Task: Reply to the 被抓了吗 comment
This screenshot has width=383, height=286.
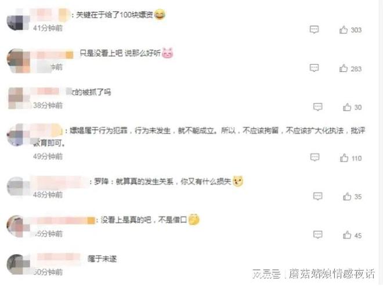Action: tap(318, 107)
